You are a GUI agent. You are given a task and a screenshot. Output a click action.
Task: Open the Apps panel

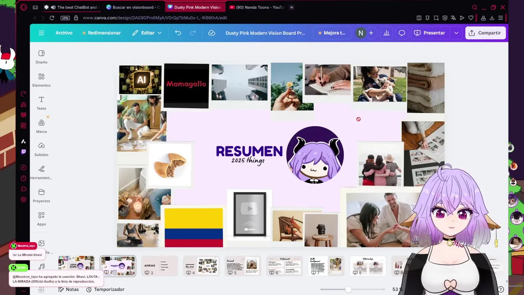[41, 219]
